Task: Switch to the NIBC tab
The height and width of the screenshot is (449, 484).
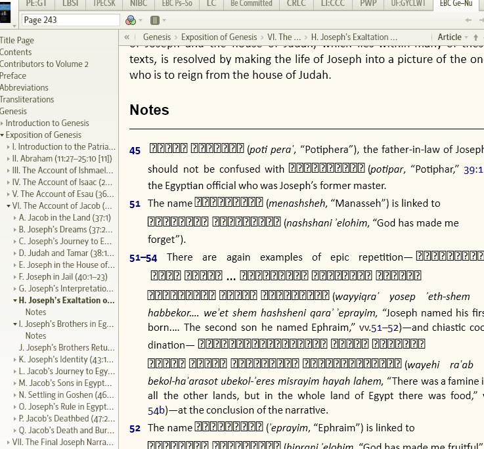Action: (138, 4)
